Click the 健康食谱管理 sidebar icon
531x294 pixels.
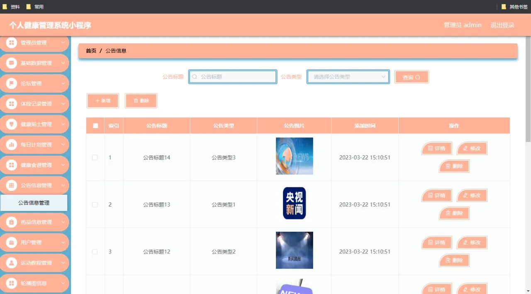click(11, 165)
